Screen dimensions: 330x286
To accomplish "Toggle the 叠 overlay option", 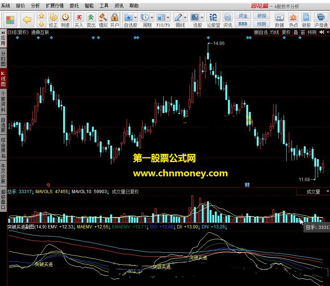I will point(296,32).
